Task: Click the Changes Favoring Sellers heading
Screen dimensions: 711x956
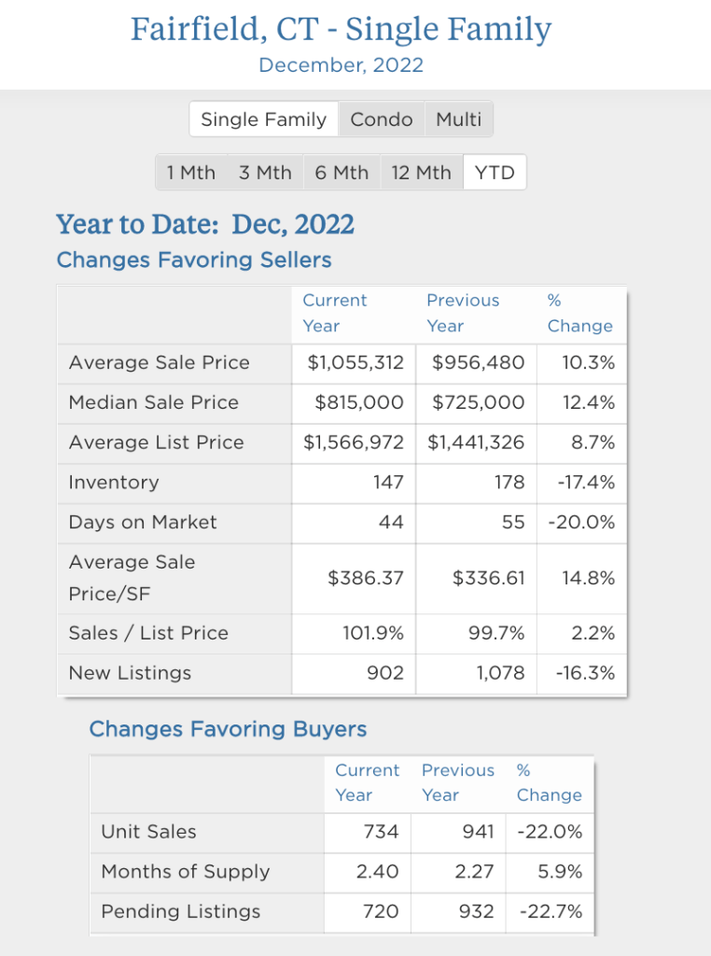Action: [x=194, y=260]
